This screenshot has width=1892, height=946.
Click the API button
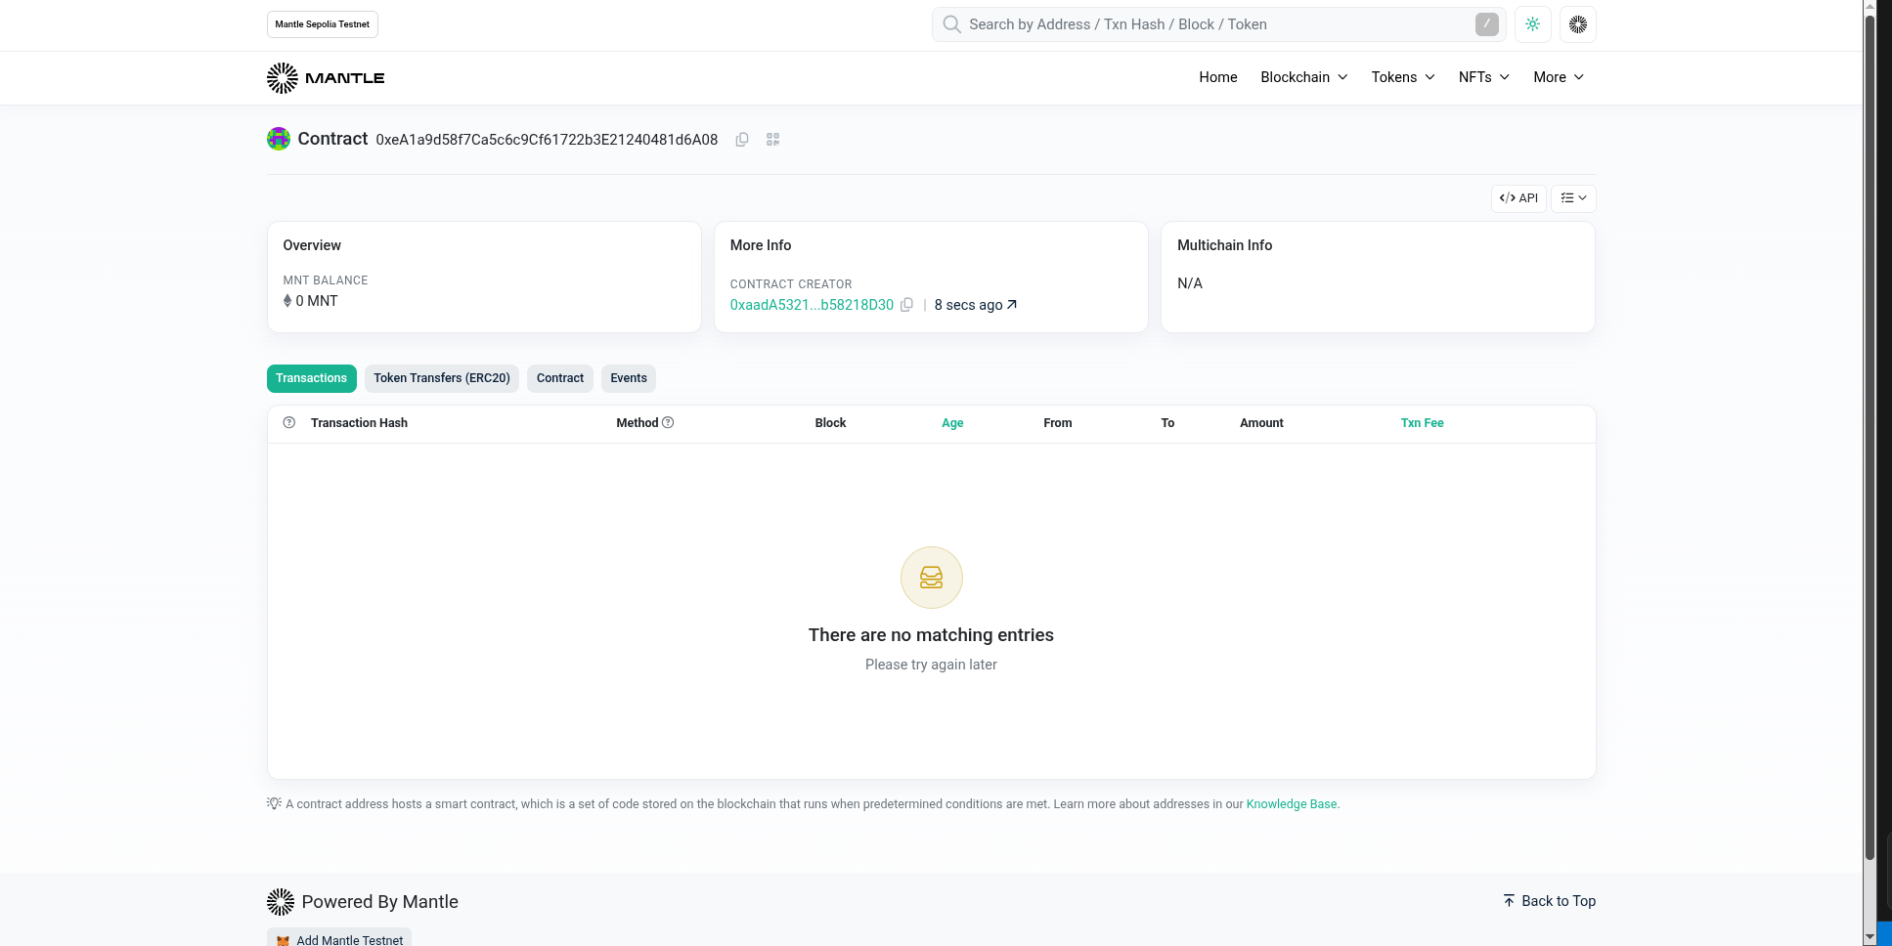click(1518, 198)
